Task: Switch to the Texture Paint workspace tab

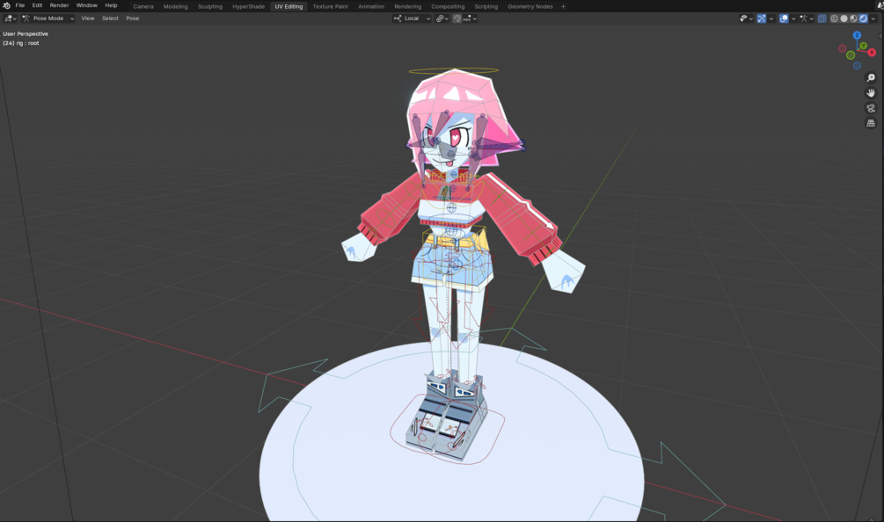Action: coord(331,7)
